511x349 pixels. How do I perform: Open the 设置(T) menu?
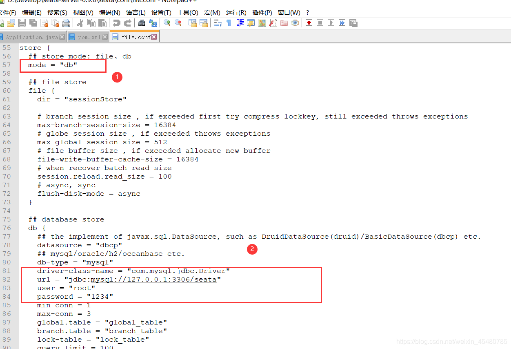click(161, 13)
